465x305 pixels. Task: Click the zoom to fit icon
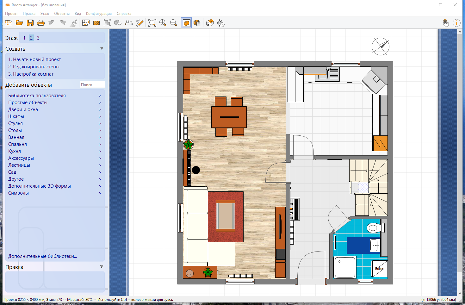pos(152,23)
